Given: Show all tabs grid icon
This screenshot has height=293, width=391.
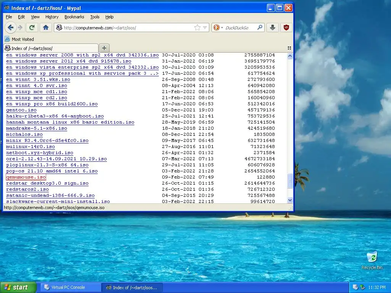Looking at the screenshot, I should tap(289, 48).
